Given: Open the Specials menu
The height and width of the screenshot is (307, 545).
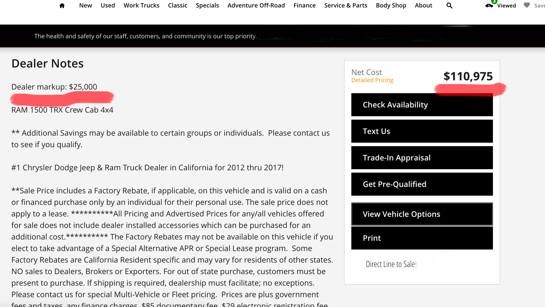Looking at the screenshot, I should (207, 6).
